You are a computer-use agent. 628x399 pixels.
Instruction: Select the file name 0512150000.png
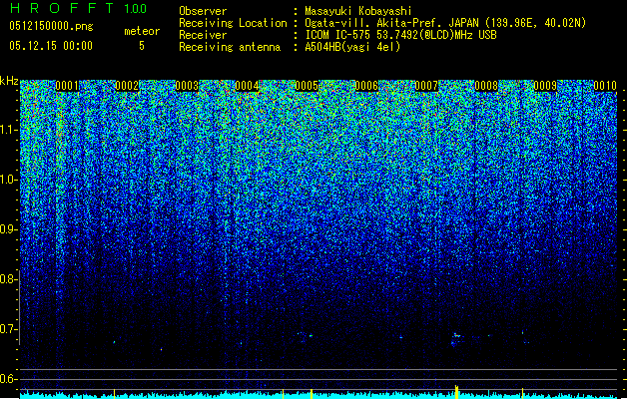pos(51,27)
